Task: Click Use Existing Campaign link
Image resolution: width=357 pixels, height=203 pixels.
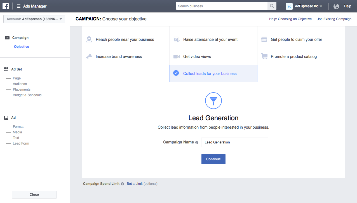Action: tap(334, 19)
